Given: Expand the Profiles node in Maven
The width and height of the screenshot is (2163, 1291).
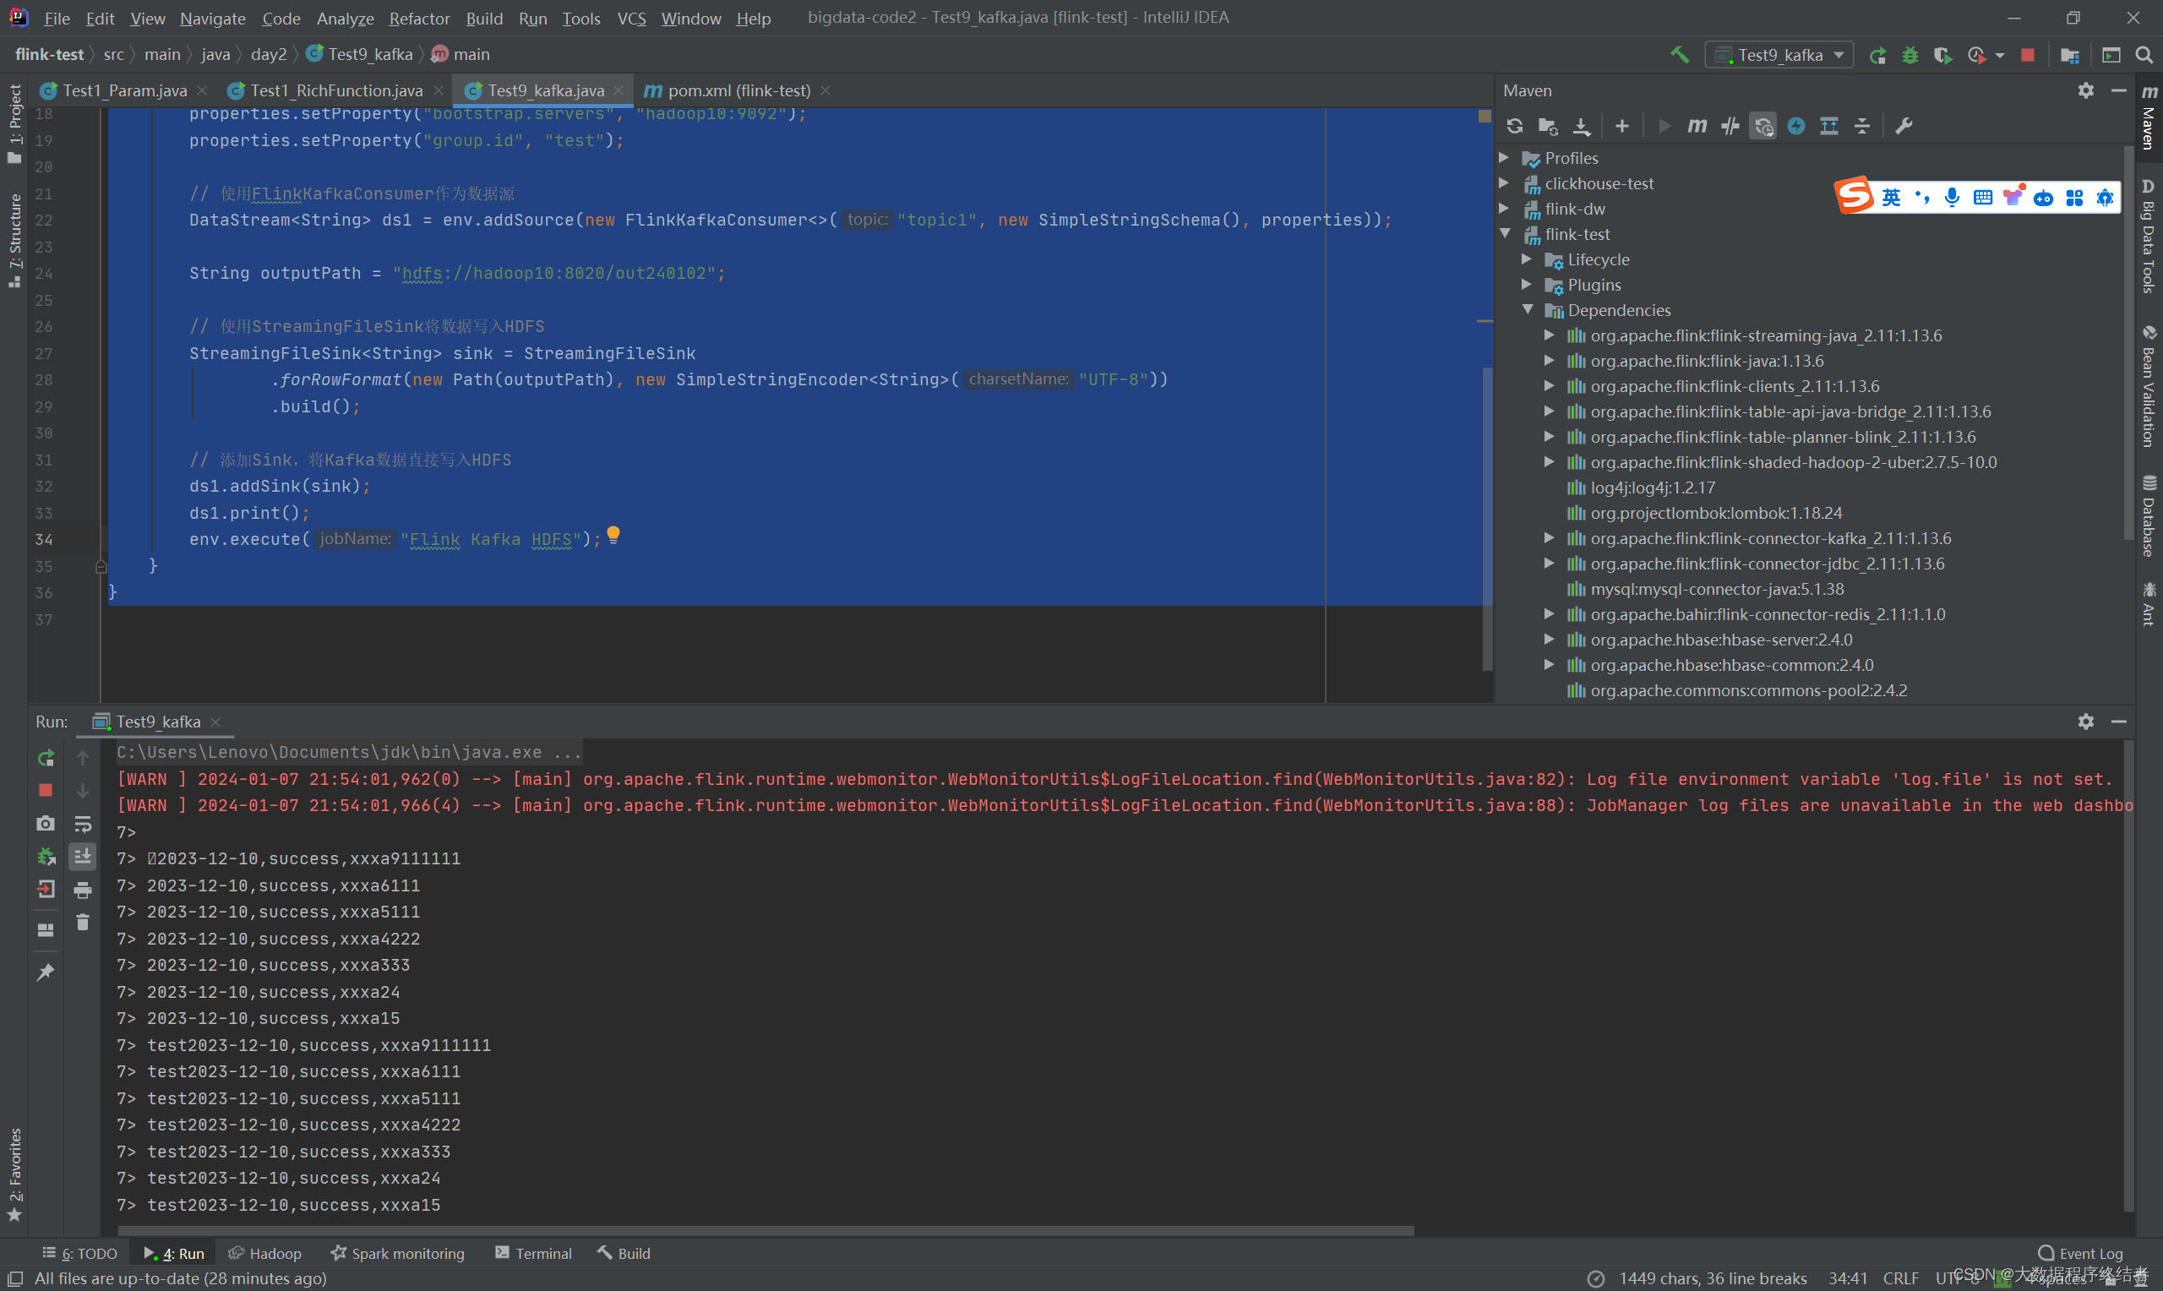Looking at the screenshot, I should click(1504, 157).
